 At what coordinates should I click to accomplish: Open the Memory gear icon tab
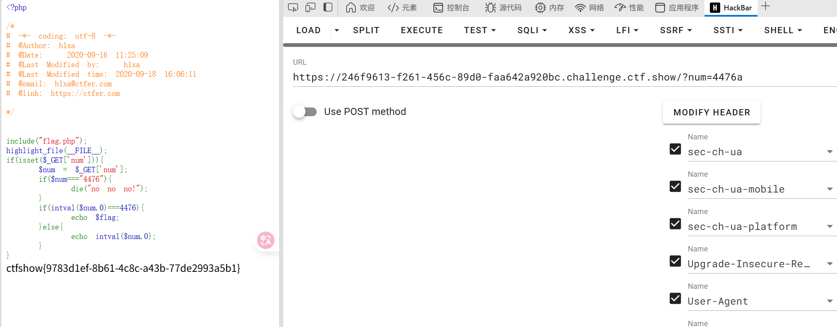549,8
